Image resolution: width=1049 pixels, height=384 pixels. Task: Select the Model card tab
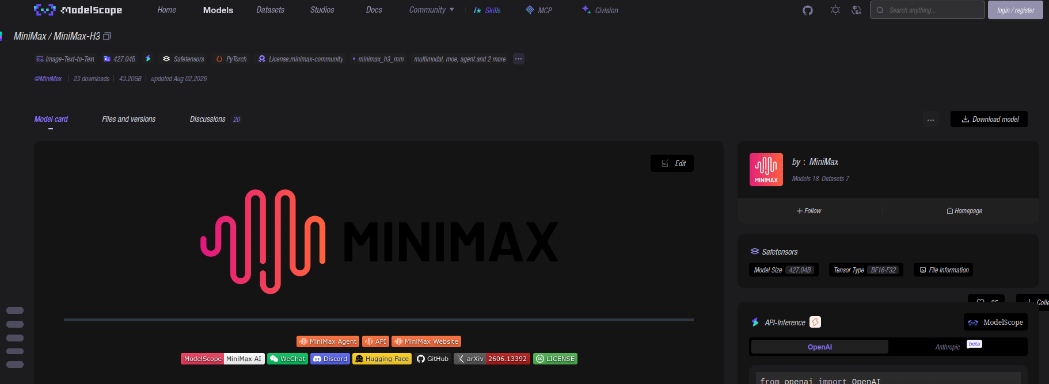51,119
